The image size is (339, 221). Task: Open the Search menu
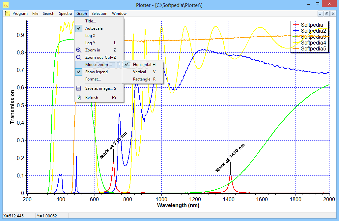click(48, 14)
